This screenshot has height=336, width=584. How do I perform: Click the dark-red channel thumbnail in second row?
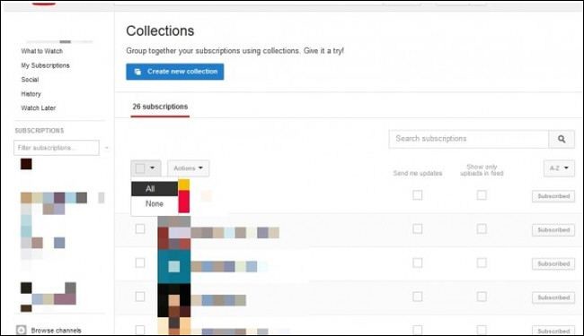[x=174, y=233]
